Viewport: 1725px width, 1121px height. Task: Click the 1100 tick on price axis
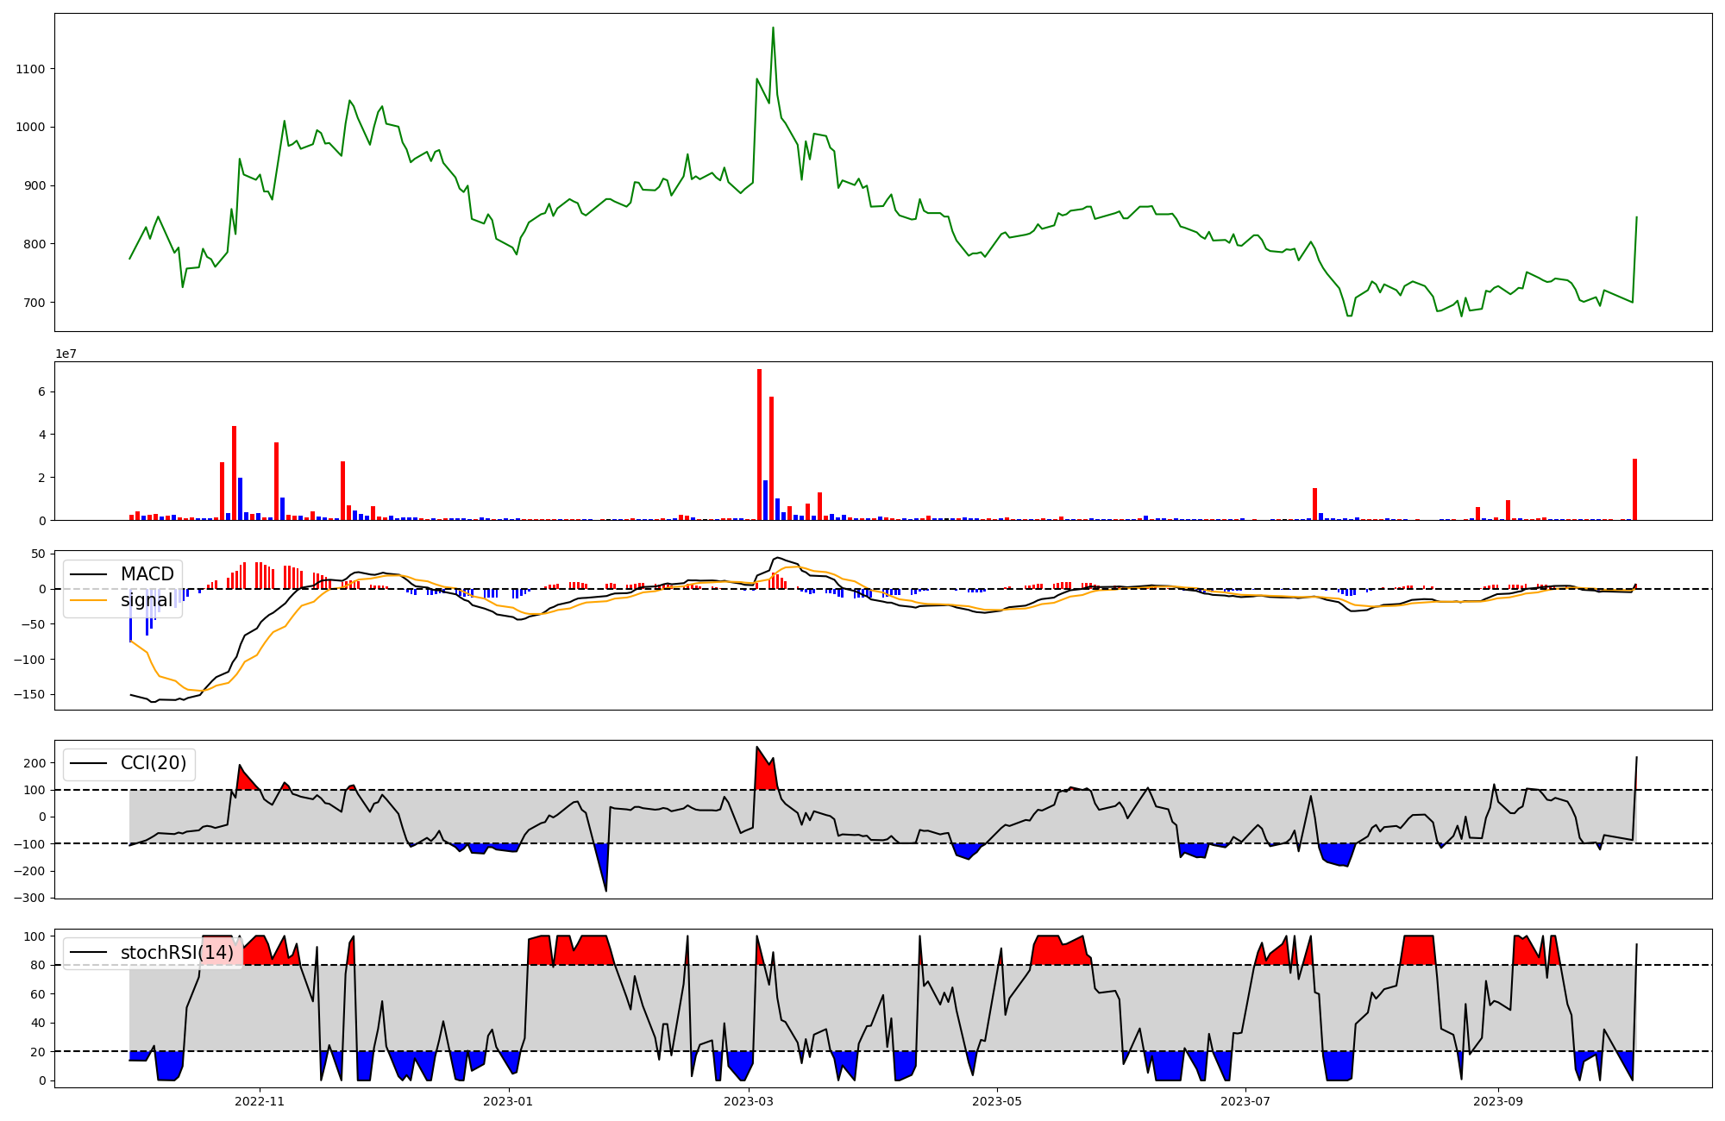pos(30,69)
